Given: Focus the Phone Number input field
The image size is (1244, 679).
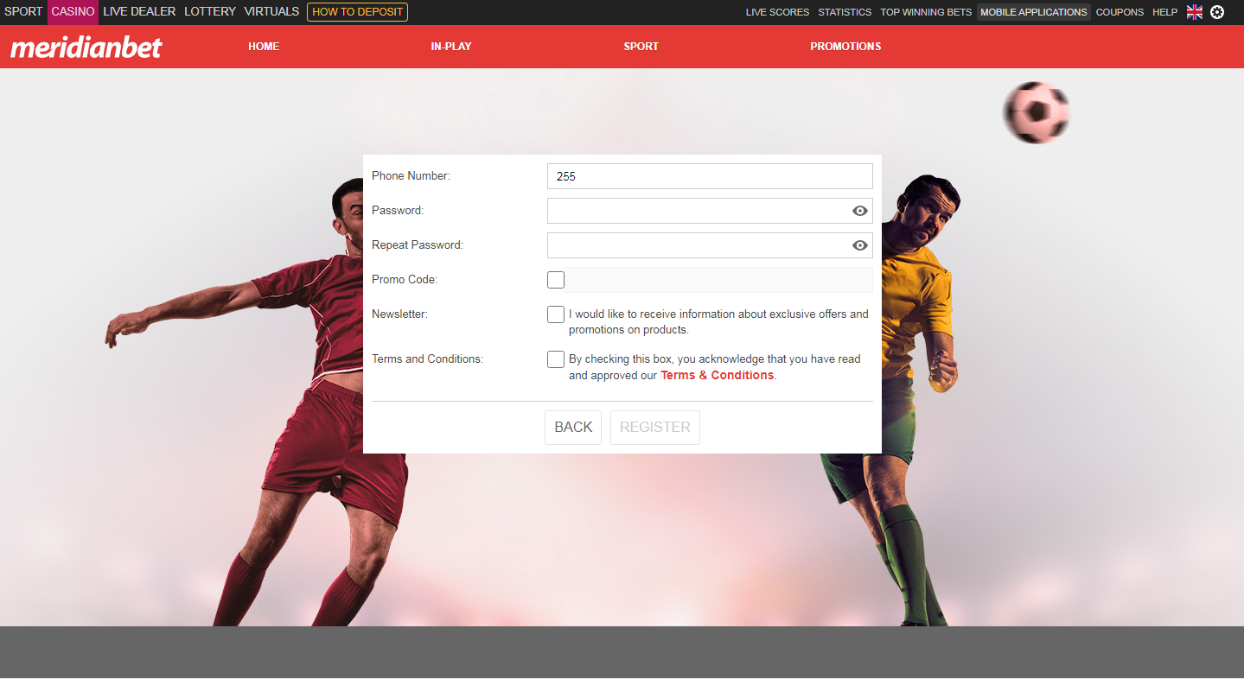Looking at the screenshot, I should (710, 176).
